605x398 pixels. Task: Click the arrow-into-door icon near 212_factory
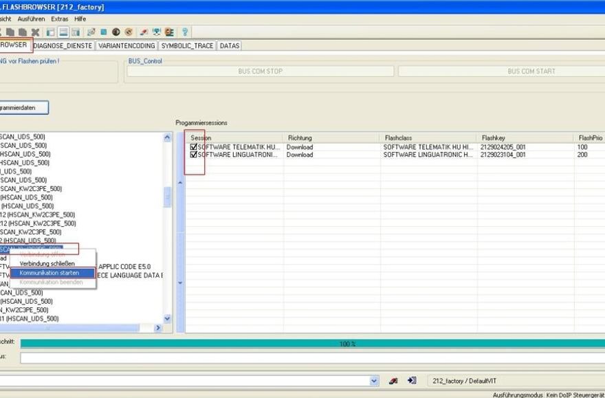click(412, 381)
